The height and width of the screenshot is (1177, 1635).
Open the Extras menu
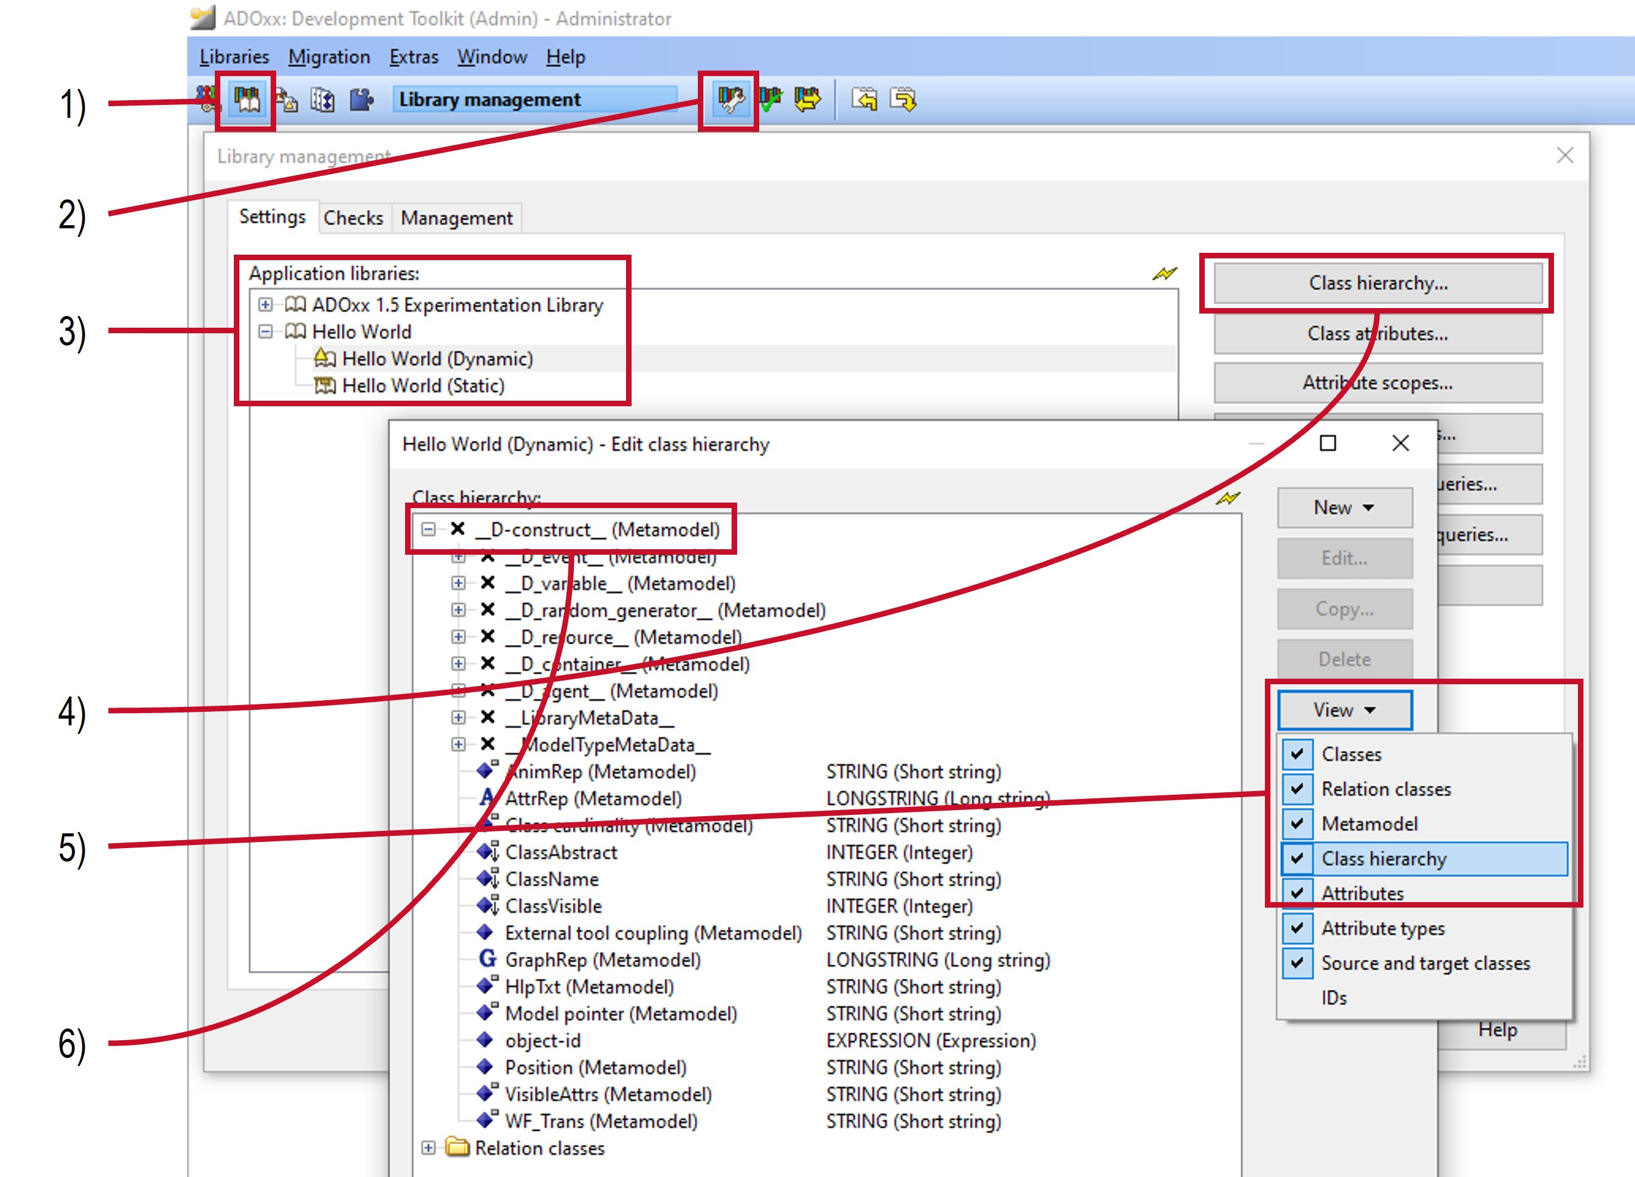point(414,56)
